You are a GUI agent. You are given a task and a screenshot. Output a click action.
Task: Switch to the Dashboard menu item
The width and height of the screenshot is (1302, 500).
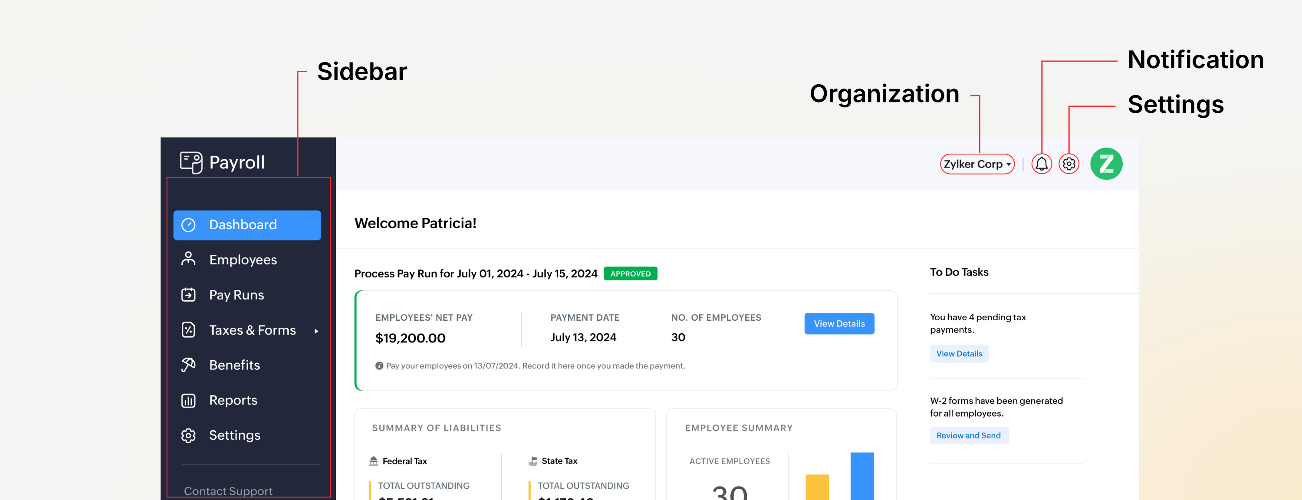[x=243, y=224]
